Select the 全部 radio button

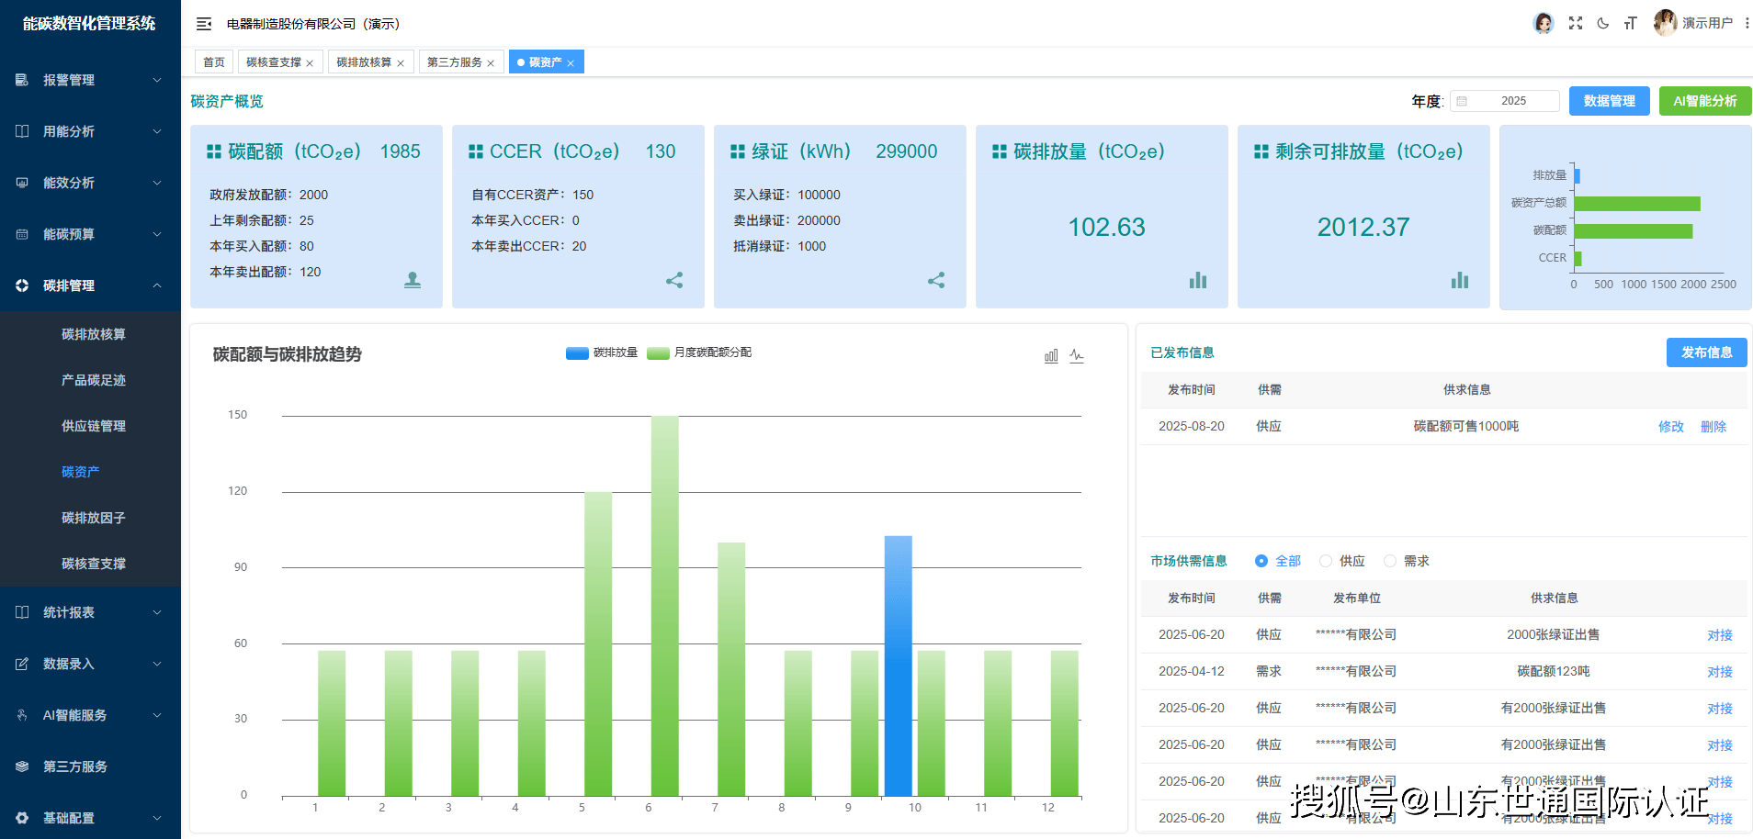click(1261, 561)
